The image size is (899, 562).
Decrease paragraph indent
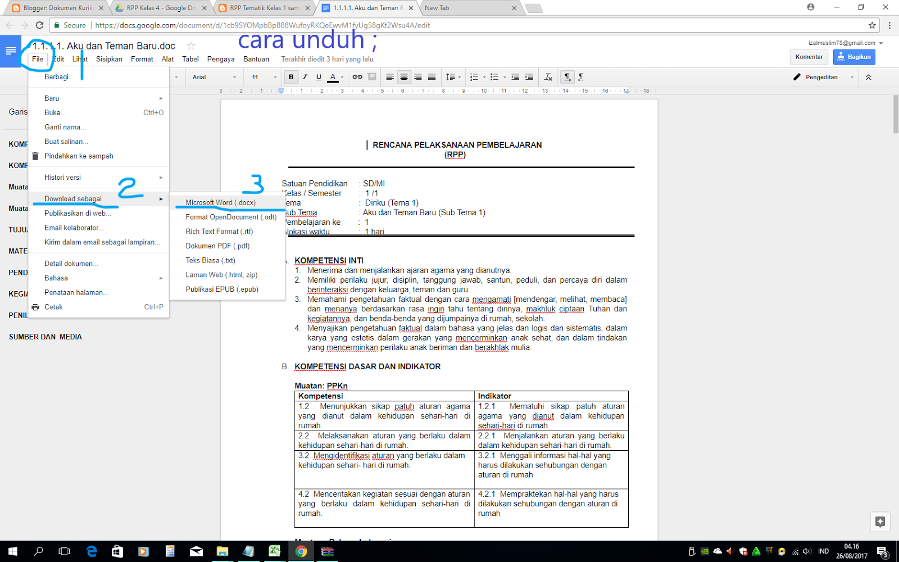pos(515,77)
